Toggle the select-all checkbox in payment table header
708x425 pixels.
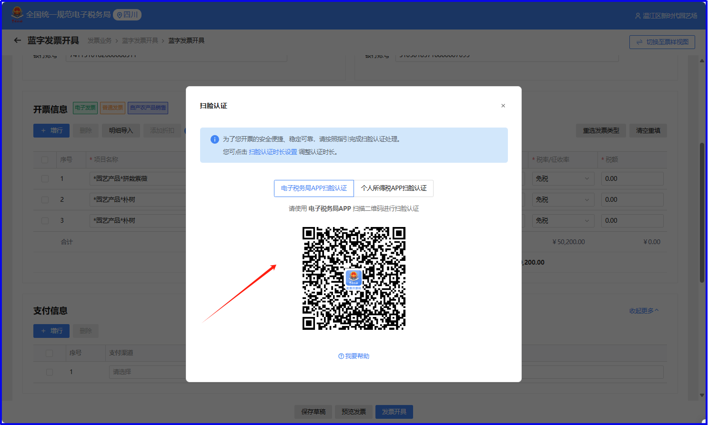(x=49, y=353)
